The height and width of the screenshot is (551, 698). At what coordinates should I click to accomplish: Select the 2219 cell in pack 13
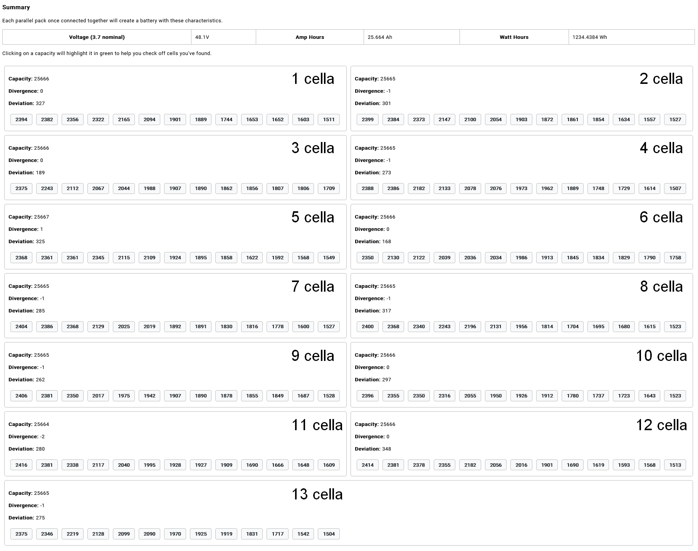click(72, 534)
